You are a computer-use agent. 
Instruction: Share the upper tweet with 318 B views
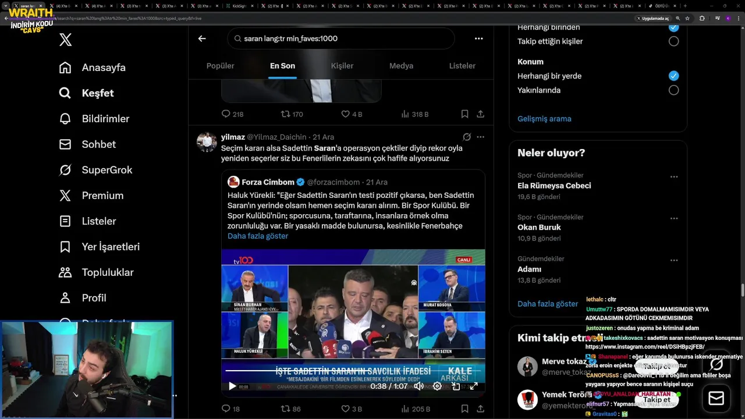480,114
